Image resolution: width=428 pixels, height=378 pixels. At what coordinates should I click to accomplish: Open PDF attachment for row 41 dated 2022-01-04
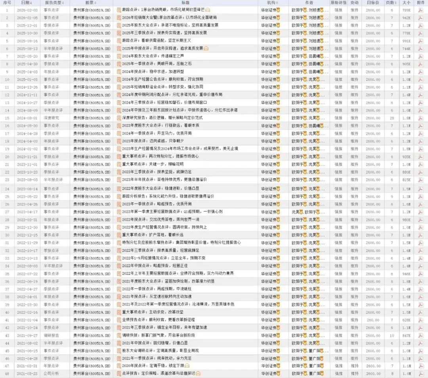tap(420, 320)
